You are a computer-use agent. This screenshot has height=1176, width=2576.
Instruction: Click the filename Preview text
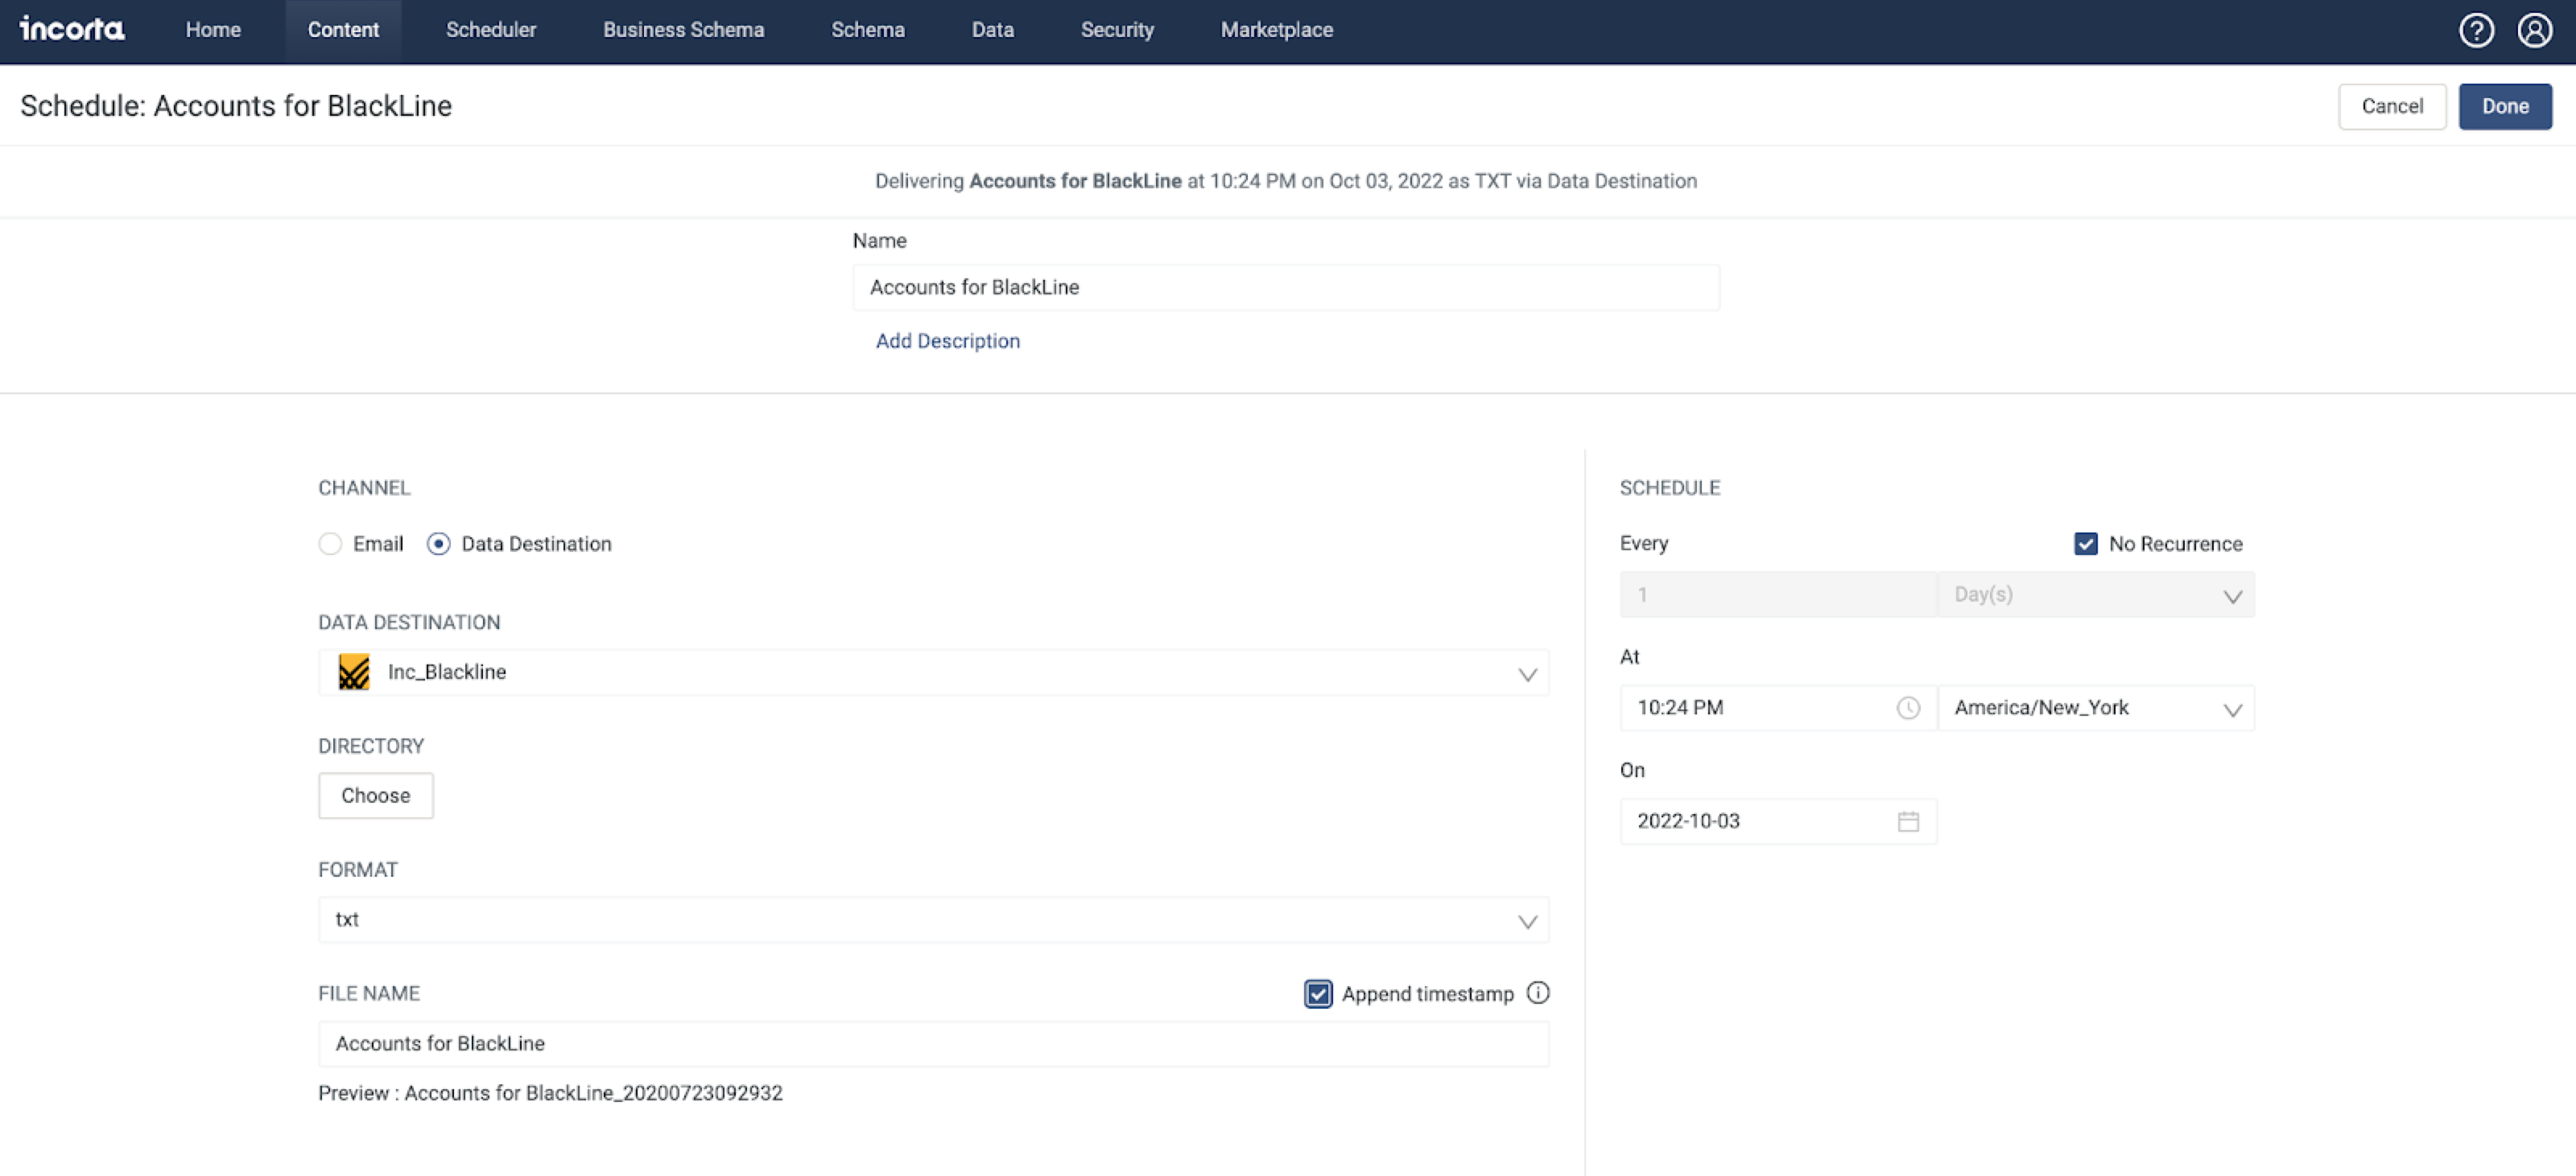tap(550, 1092)
